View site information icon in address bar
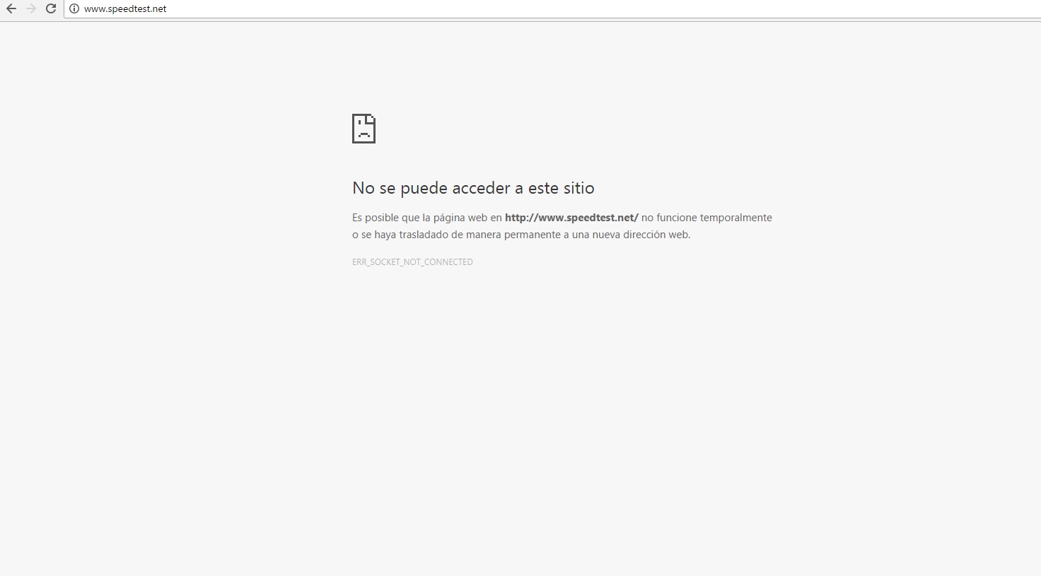The height and width of the screenshot is (576, 1041). 74,8
